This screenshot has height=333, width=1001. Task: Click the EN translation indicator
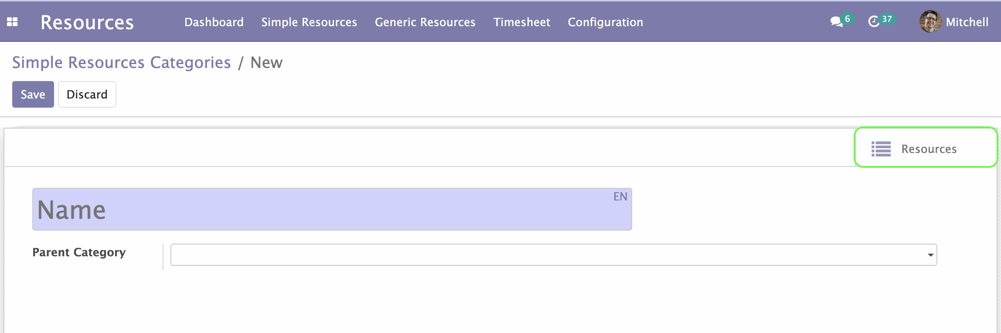pyautogui.click(x=620, y=197)
